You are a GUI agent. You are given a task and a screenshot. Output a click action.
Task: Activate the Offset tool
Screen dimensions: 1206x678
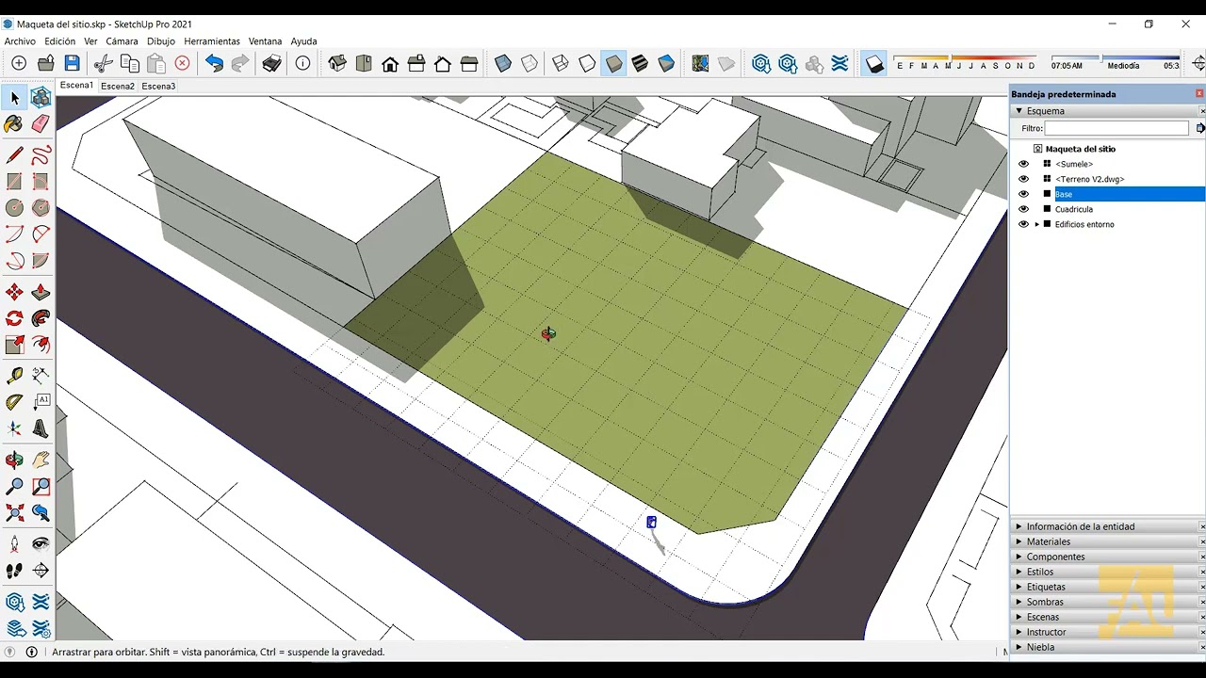click(x=41, y=346)
